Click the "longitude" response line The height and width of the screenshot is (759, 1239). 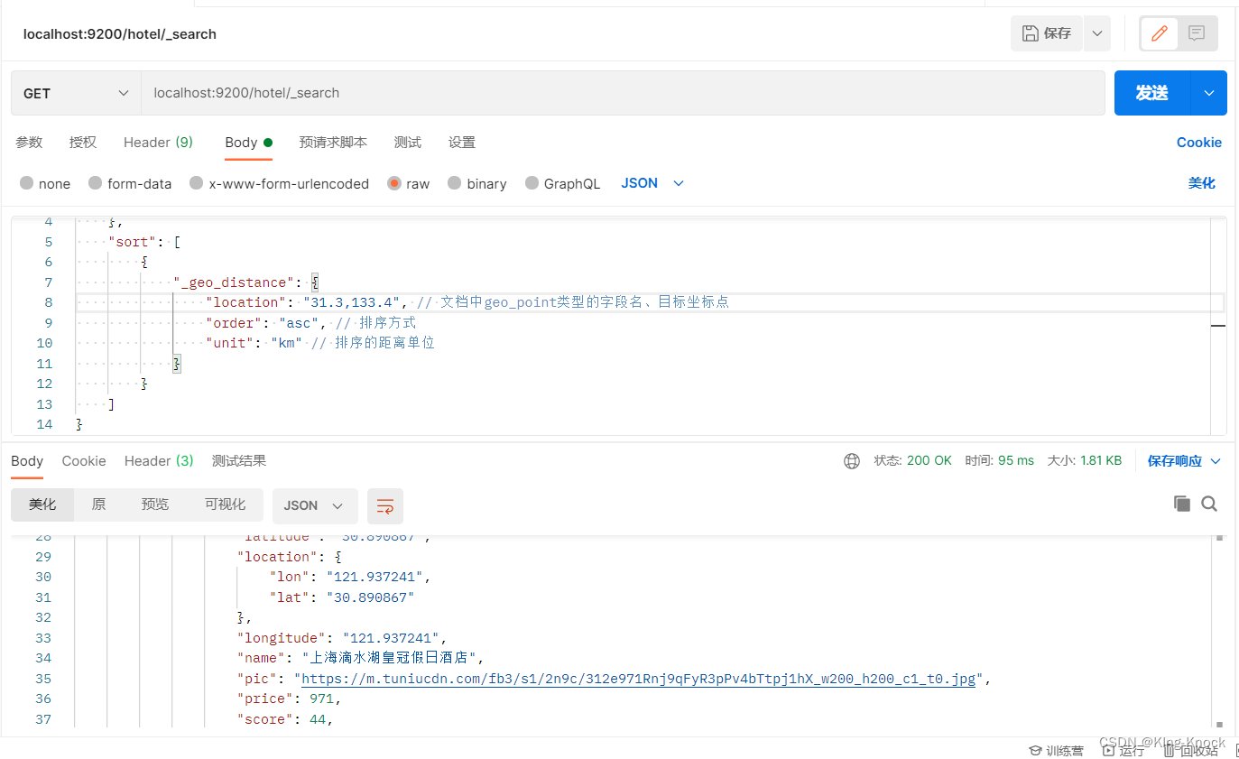[342, 638]
